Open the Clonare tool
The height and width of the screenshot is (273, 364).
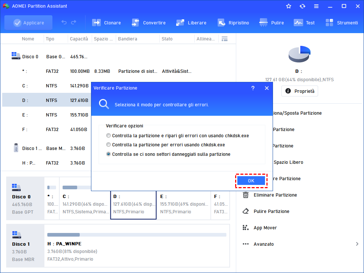106,23
